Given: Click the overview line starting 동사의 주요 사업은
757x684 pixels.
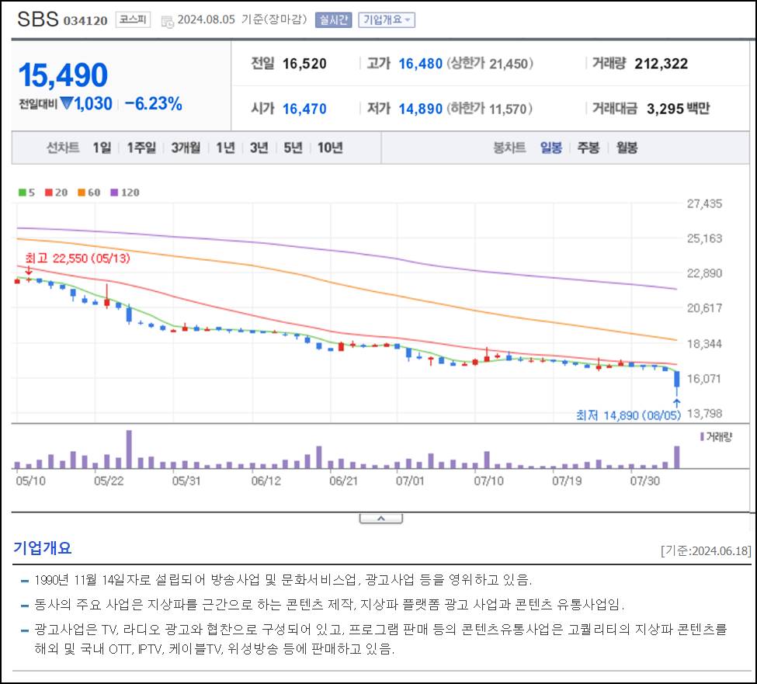Looking at the screenshot, I should (329, 604).
